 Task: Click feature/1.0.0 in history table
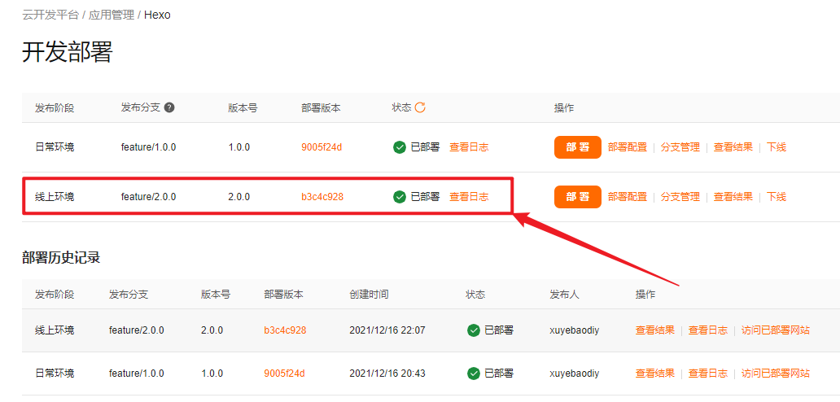137,373
